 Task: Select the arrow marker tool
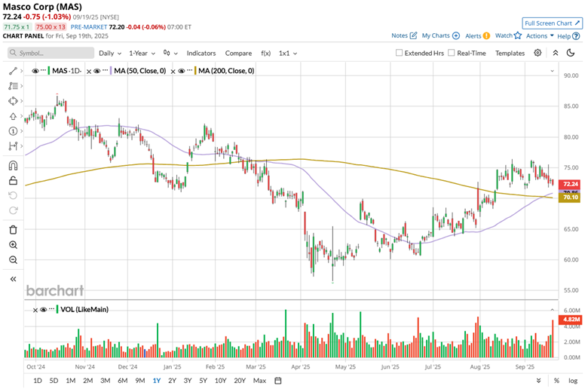click(13, 116)
